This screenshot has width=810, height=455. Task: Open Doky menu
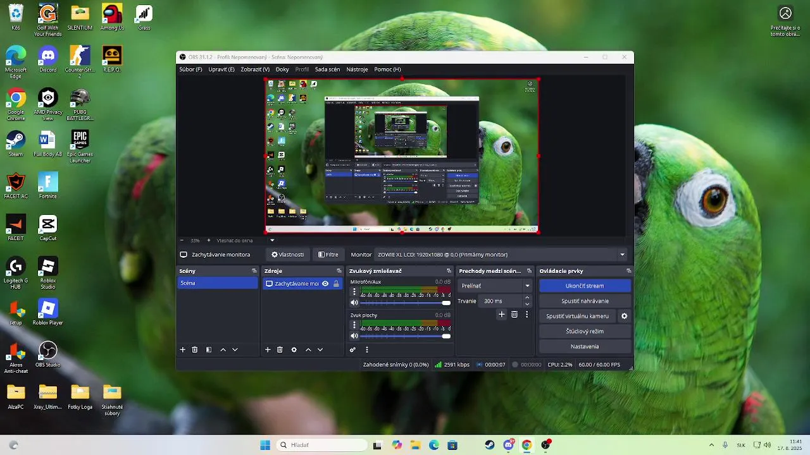point(282,70)
